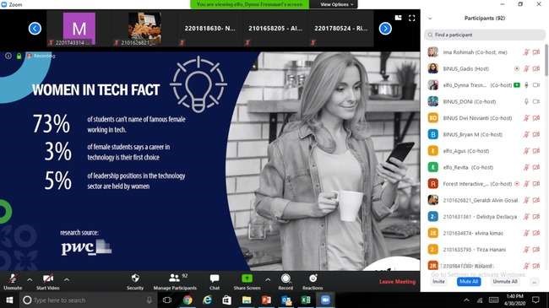This screenshot has height=308, width=549.
Task: Show previous video thumbnails with left arrow
Action: point(35,29)
